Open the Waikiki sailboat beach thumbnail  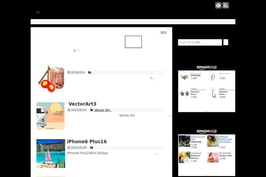pos(51,154)
